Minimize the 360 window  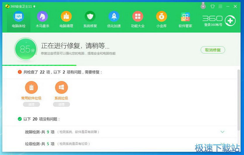228,6
